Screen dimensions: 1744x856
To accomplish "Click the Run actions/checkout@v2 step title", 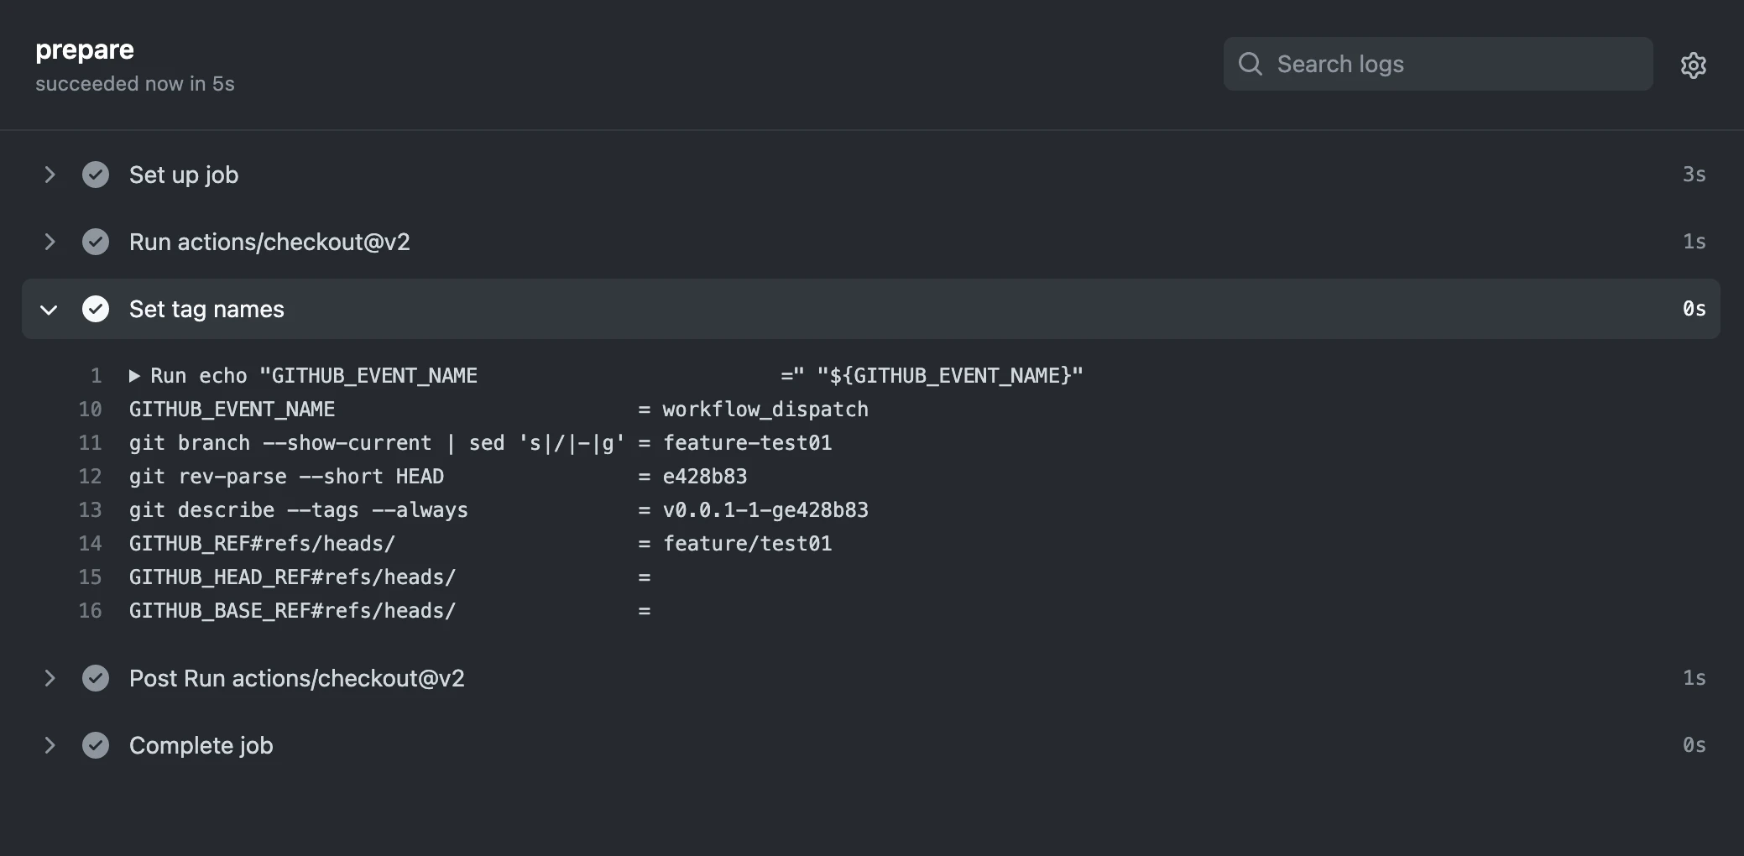I will pos(269,242).
